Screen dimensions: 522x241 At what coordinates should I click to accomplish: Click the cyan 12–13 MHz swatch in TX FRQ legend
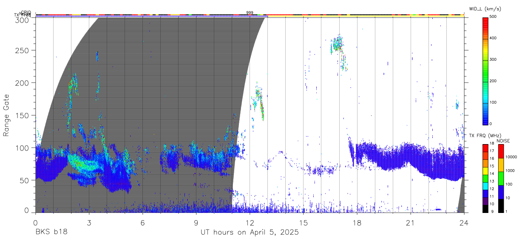pyautogui.click(x=485, y=186)
